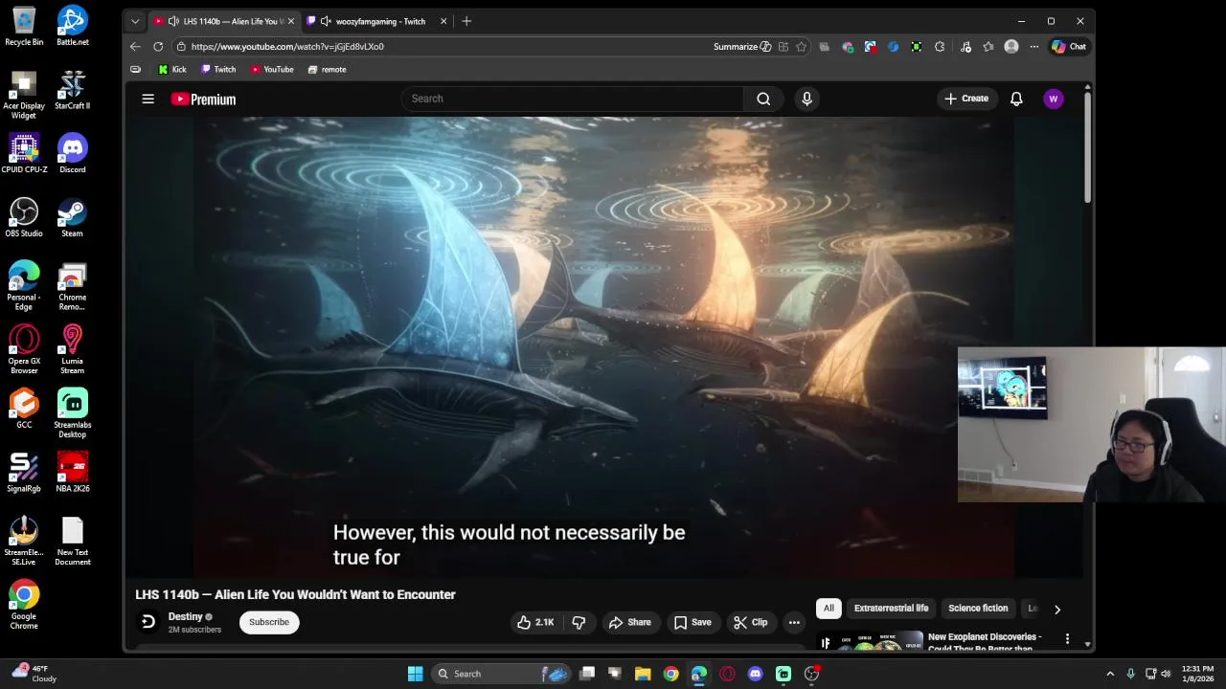Like the video with 2.1K thumbs up

tap(535, 622)
